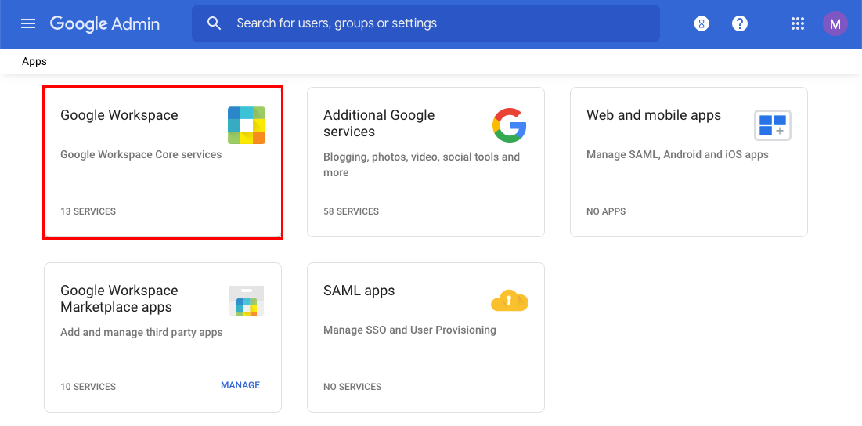Click the Web and mobile apps icon
This screenshot has width=862, height=426.
(773, 125)
